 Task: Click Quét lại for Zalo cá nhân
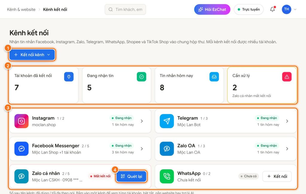click(131, 176)
